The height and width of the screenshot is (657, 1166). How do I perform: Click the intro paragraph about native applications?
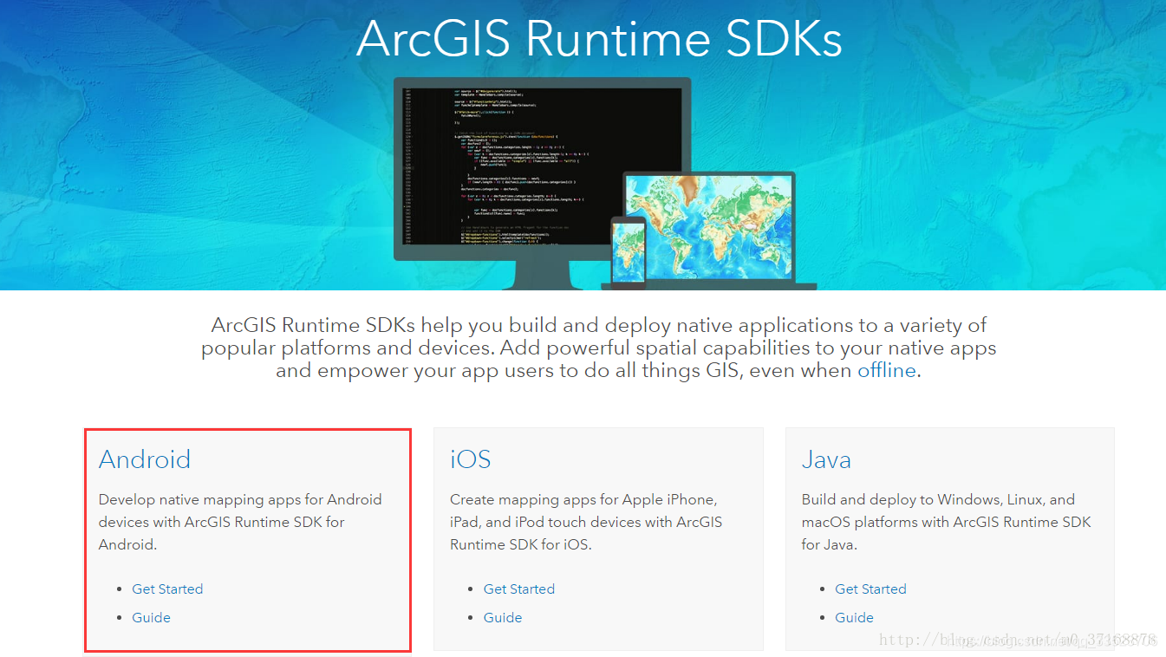(x=599, y=348)
